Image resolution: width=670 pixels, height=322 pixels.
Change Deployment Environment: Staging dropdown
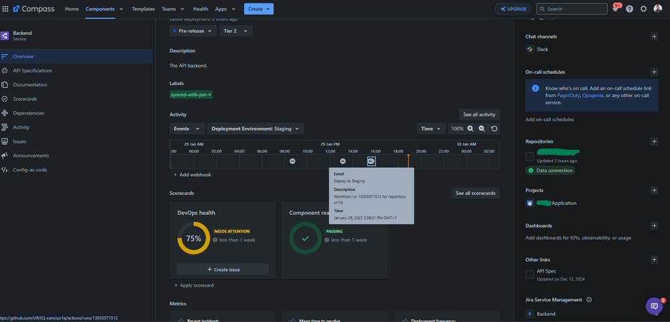coord(256,129)
